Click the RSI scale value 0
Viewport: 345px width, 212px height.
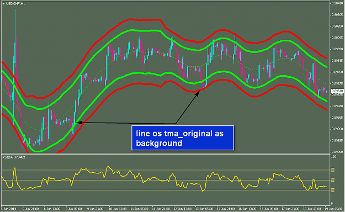pyautogui.click(x=332, y=204)
